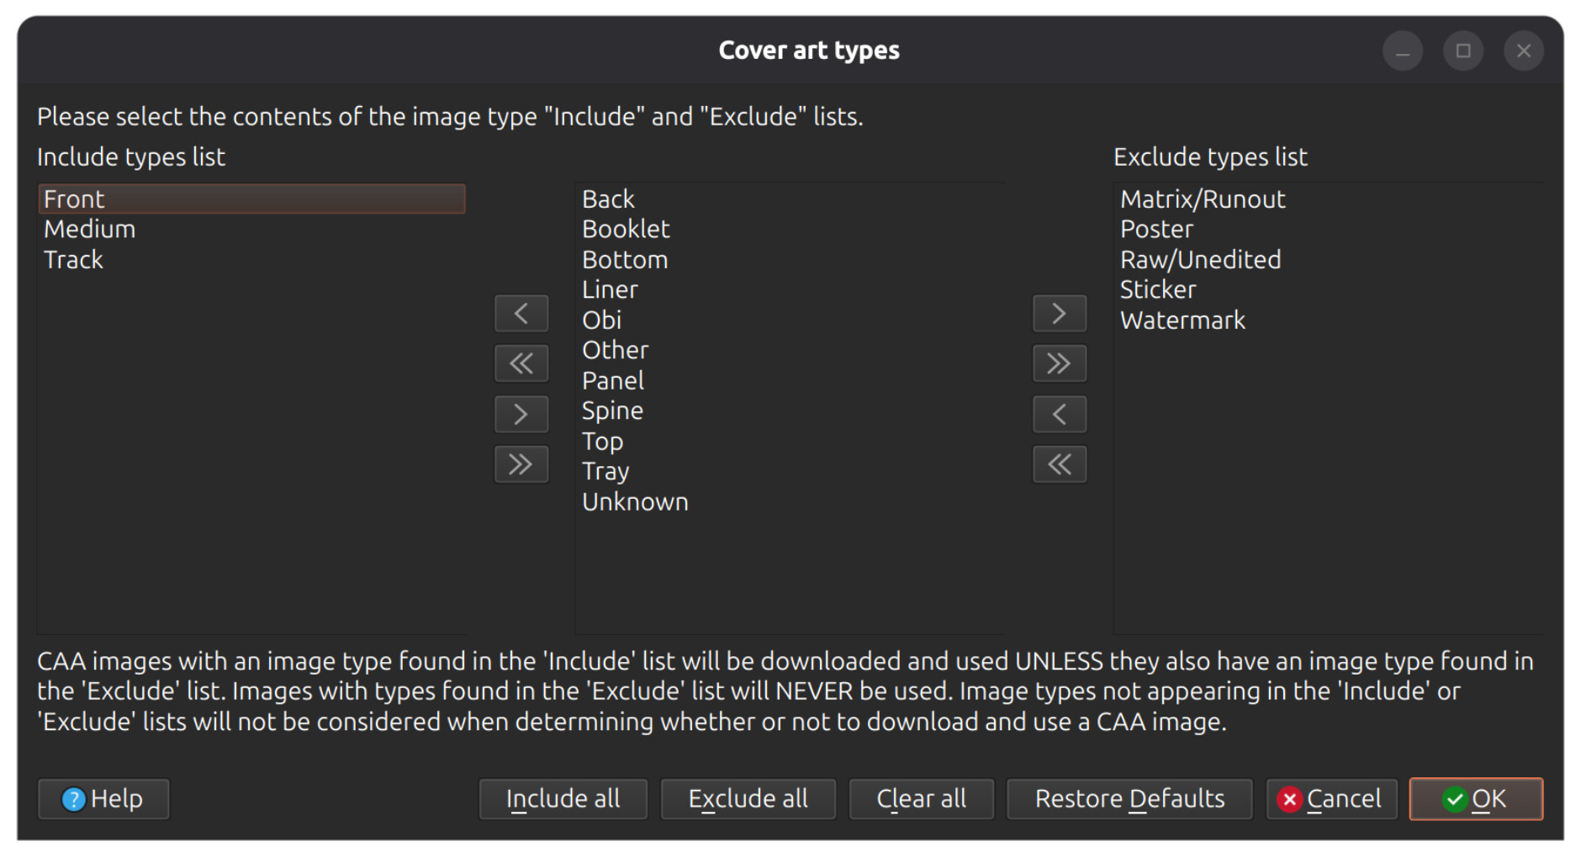This screenshot has height=858, width=1581.
Task: Click single right arrow next to Include list
Action: click(521, 414)
